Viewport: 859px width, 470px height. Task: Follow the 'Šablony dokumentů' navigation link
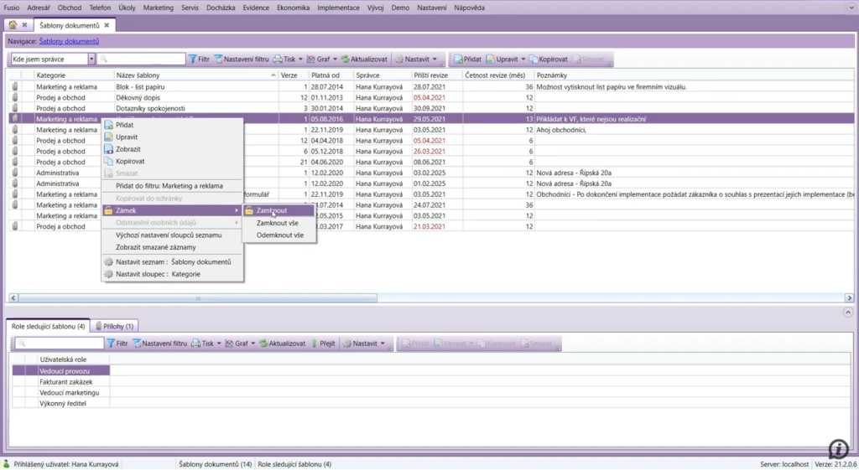70,41
